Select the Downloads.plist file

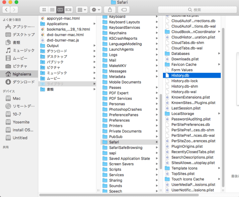pyautogui.click(x=192, y=59)
